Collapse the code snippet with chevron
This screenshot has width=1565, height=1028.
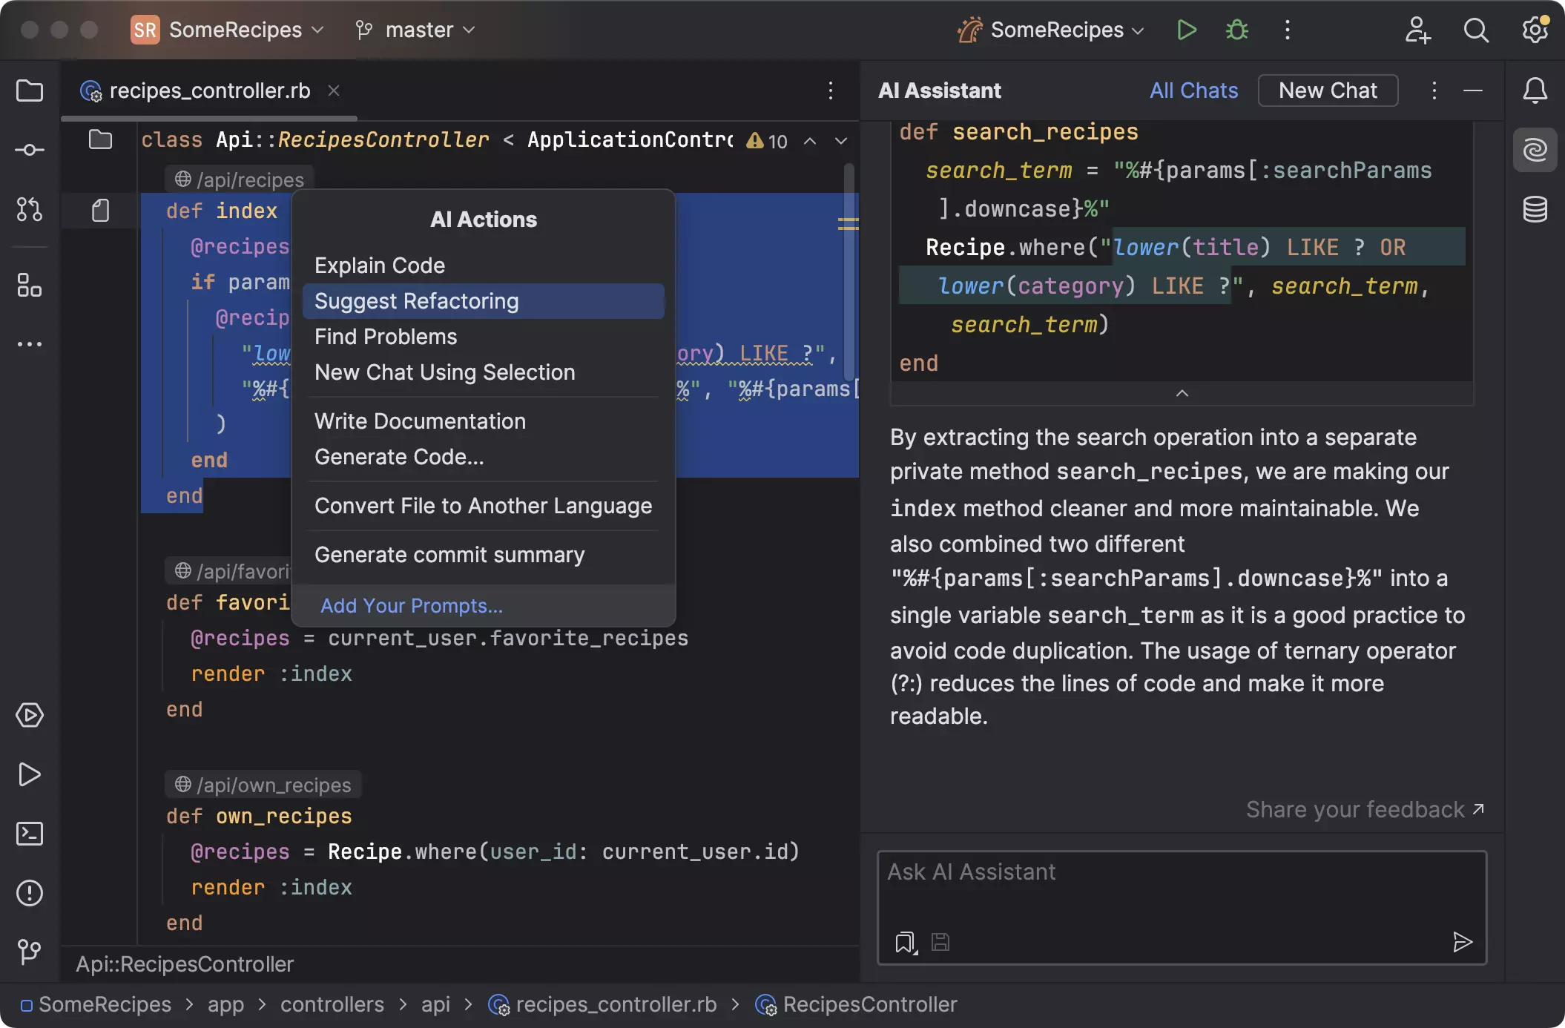pyautogui.click(x=1182, y=393)
